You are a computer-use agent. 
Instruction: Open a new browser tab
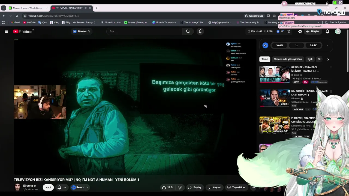(96, 8)
